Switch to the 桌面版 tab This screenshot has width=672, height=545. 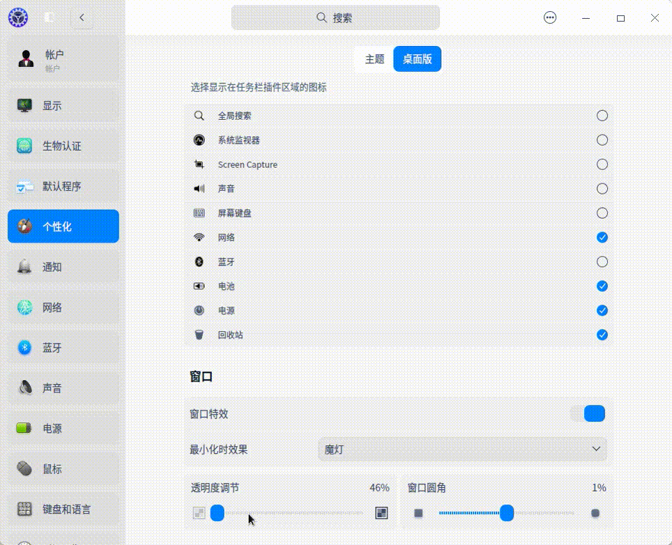click(x=417, y=59)
